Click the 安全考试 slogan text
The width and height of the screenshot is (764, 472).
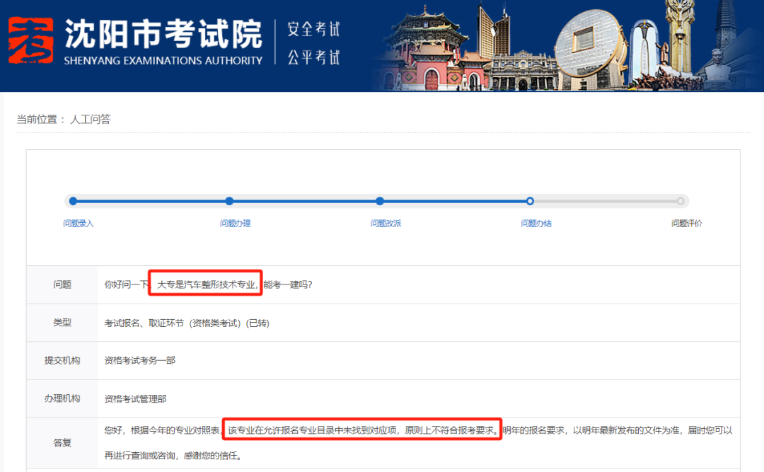coord(313,29)
